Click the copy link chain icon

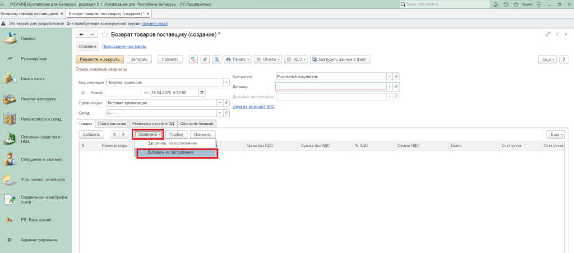[548, 35]
